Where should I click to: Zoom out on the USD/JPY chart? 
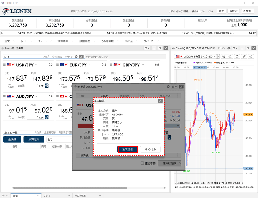[230, 57]
